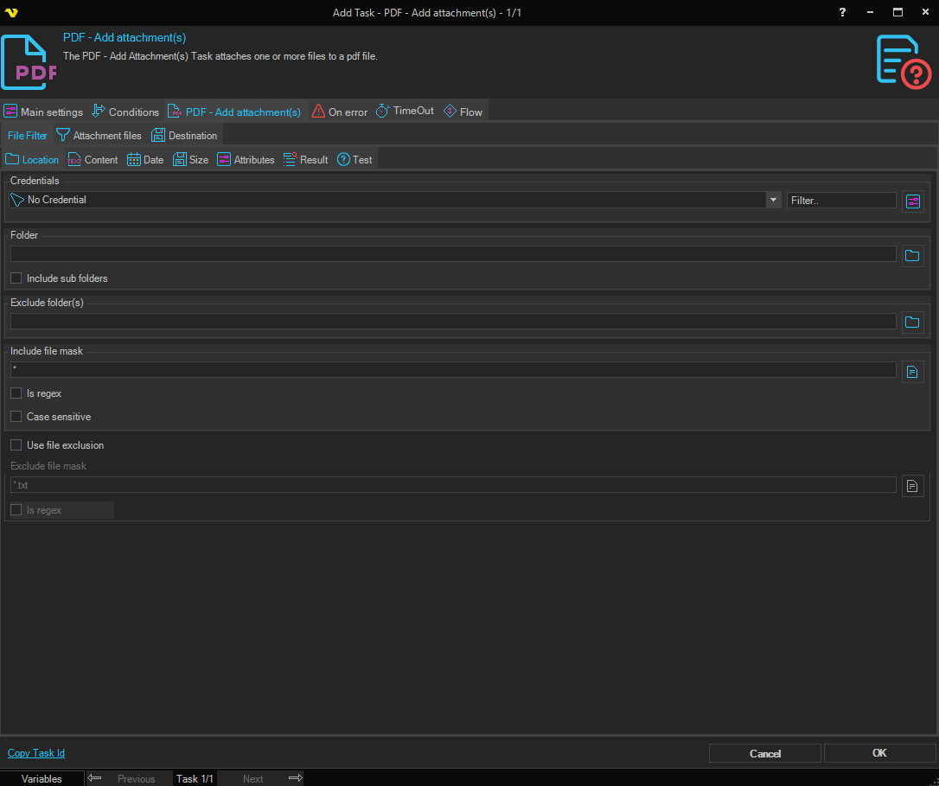939x786 pixels.
Task: Go to next task arrow icon
Action: pos(295,778)
